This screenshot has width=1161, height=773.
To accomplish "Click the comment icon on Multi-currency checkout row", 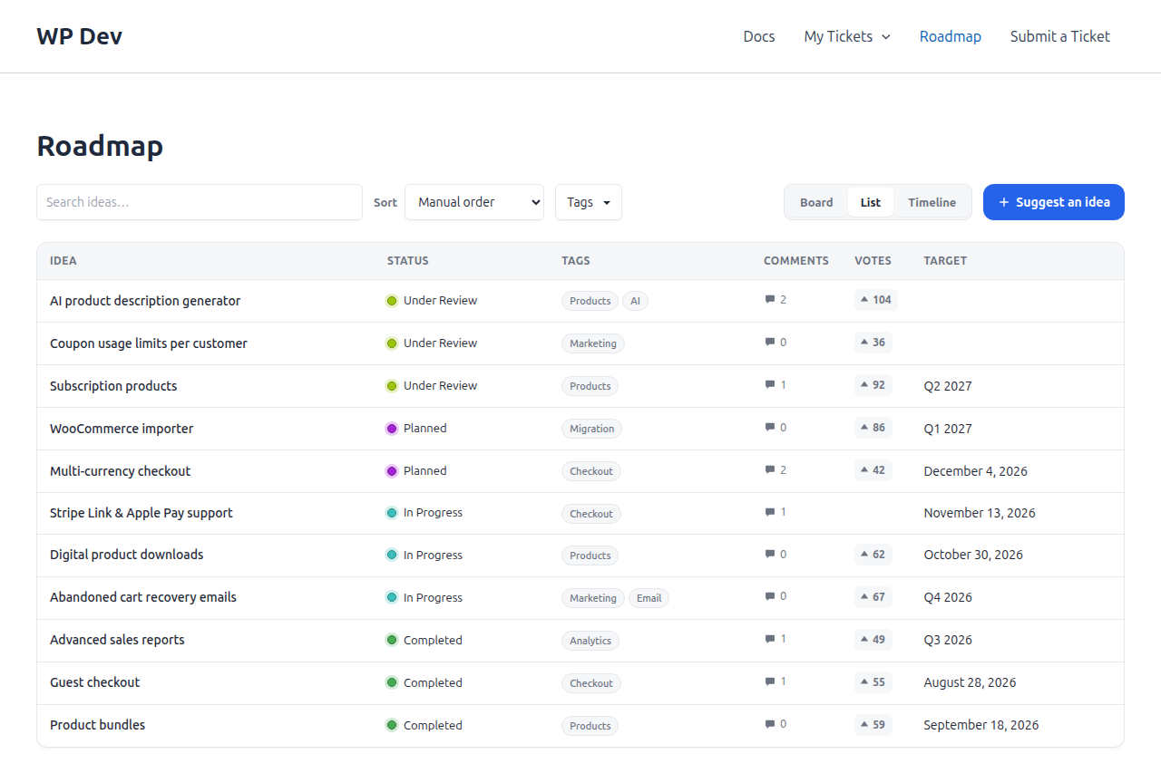I will (x=770, y=470).
